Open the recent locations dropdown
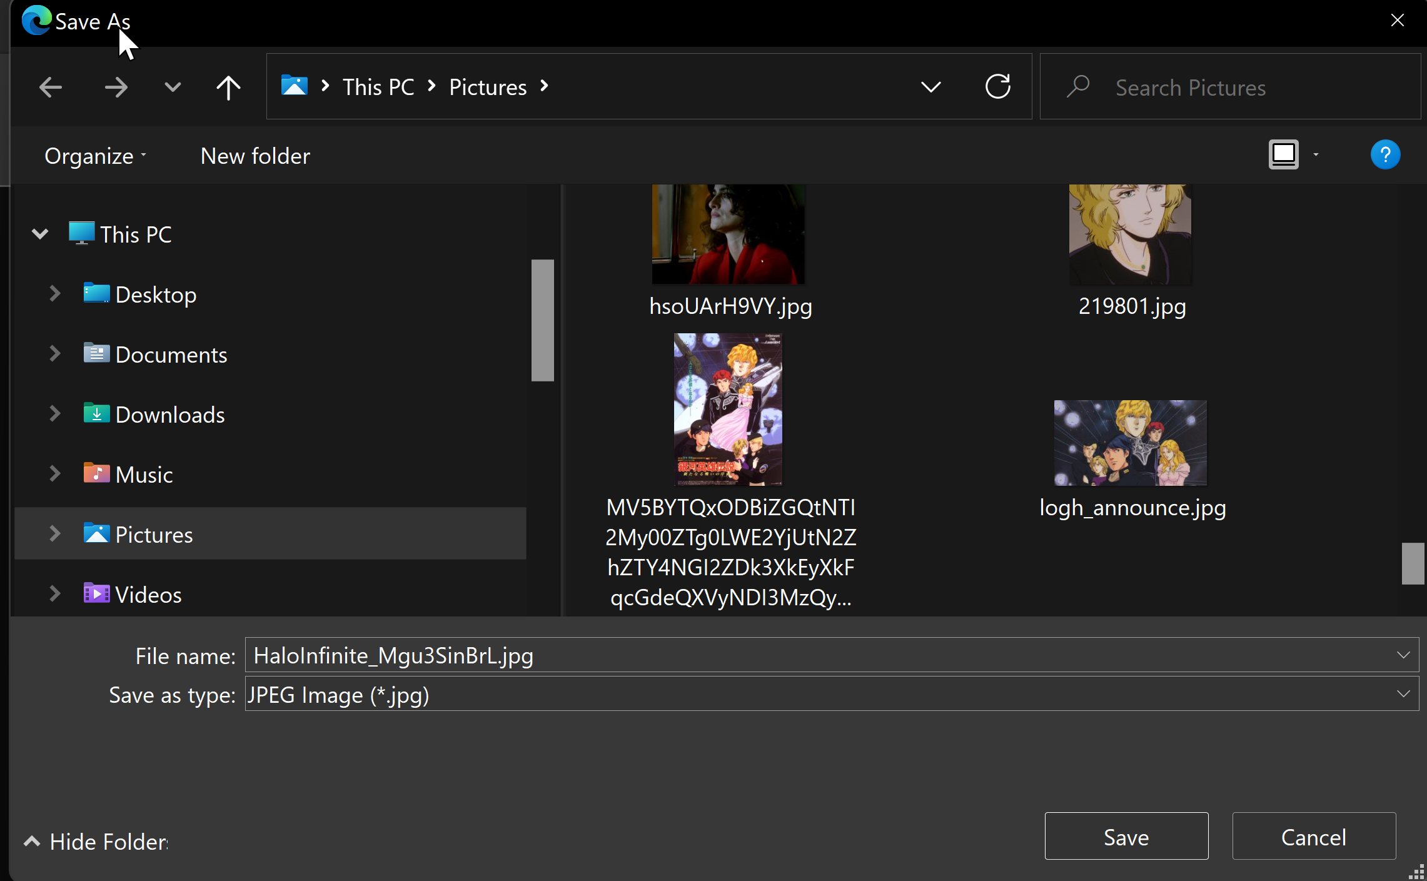The width and height of the screenshot is (1427, 881). 171,87
